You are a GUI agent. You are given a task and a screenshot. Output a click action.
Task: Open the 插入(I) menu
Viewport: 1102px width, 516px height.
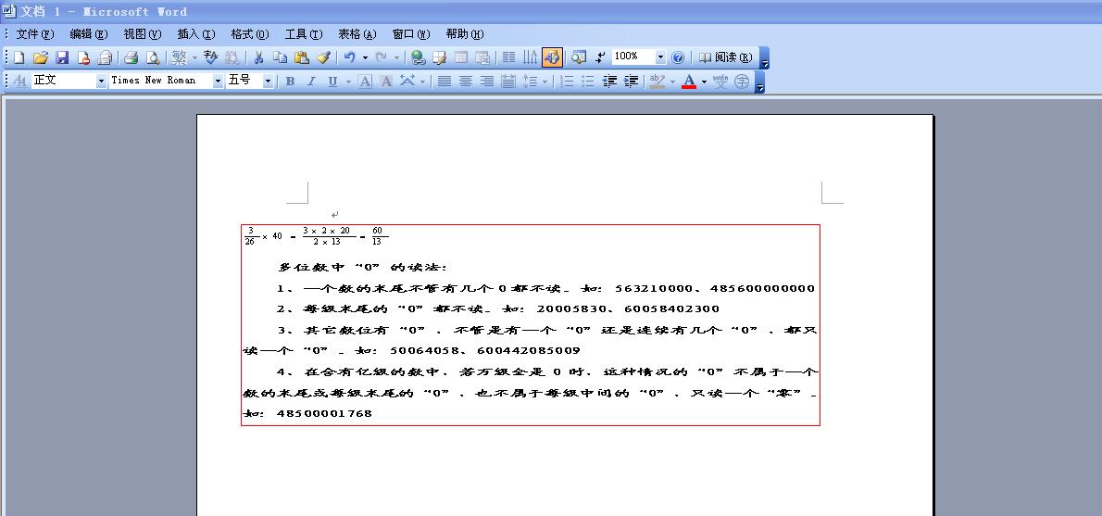pos(196,33)
